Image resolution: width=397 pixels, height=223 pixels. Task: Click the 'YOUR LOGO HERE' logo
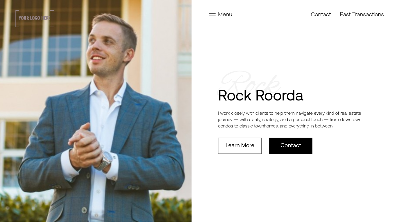35,19
